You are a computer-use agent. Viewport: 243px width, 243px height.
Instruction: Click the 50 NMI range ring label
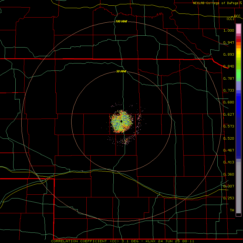(121, 71)
